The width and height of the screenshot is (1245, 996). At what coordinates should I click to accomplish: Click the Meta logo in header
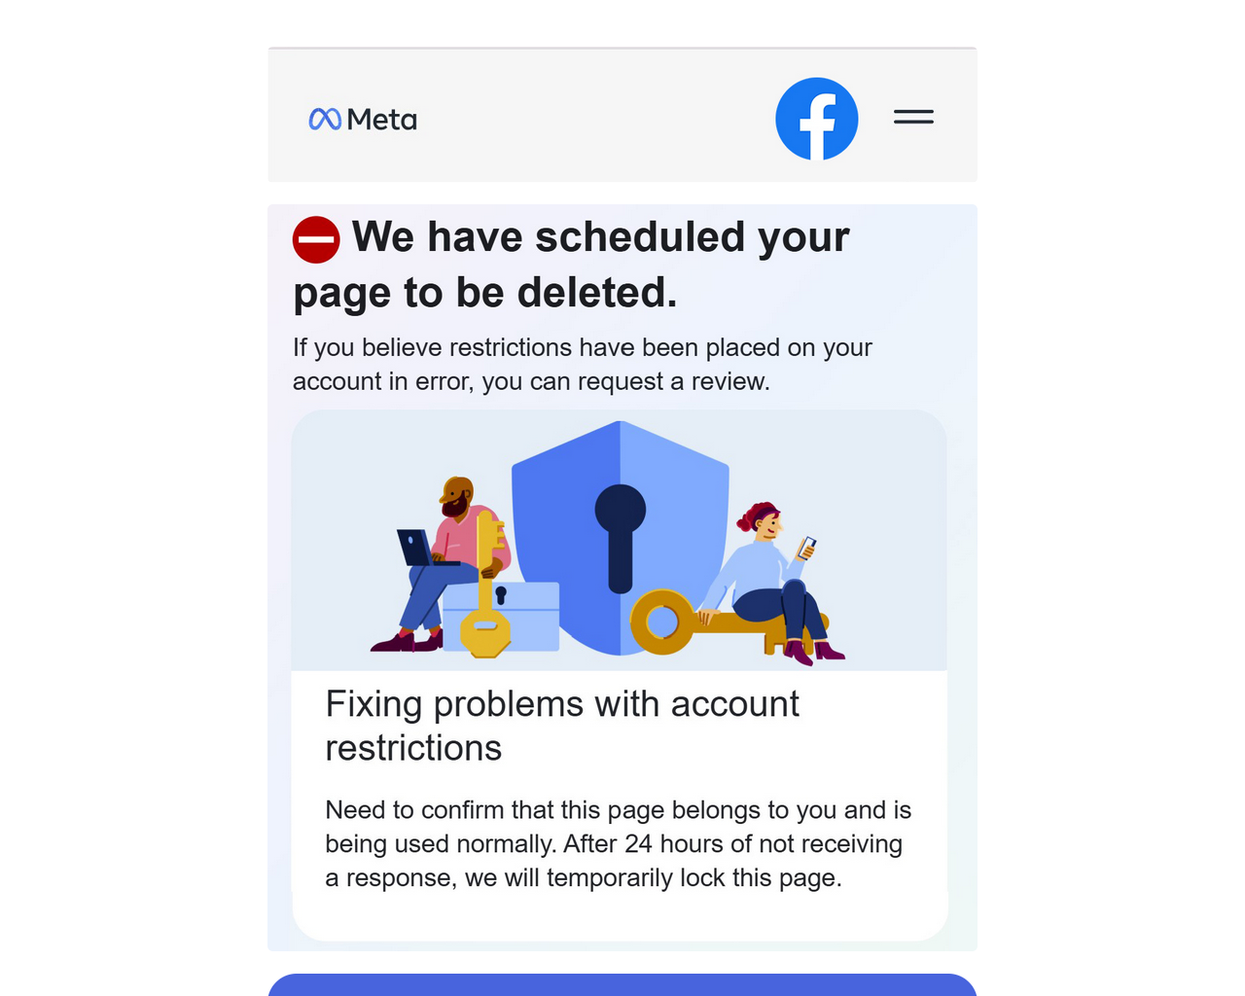point(363,119)
